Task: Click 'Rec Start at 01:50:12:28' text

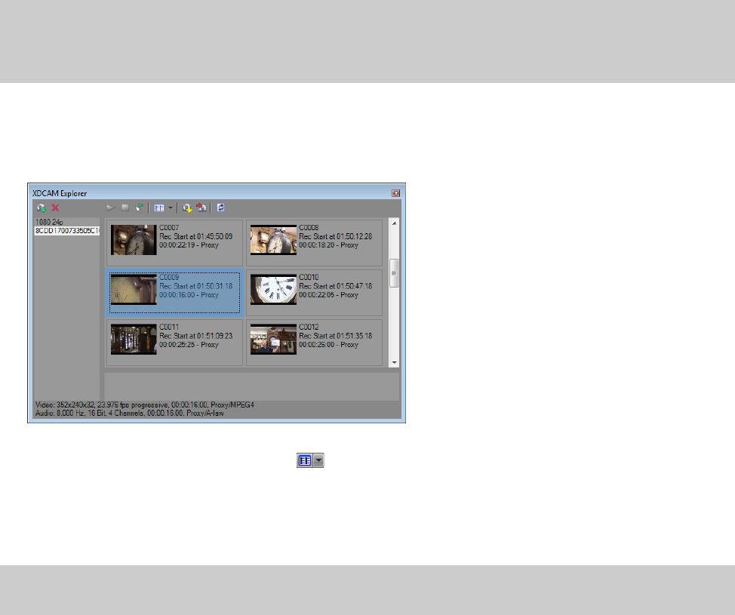Action: click(336, 236)
